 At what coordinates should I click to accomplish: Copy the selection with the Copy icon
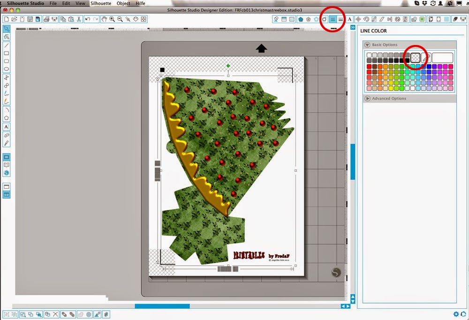63,19
